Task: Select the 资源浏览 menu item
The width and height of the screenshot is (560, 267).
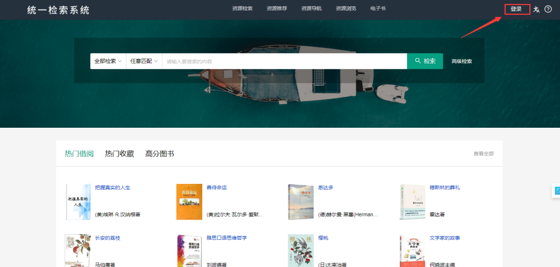Action: pyautogui.click(x=346, y=8)
